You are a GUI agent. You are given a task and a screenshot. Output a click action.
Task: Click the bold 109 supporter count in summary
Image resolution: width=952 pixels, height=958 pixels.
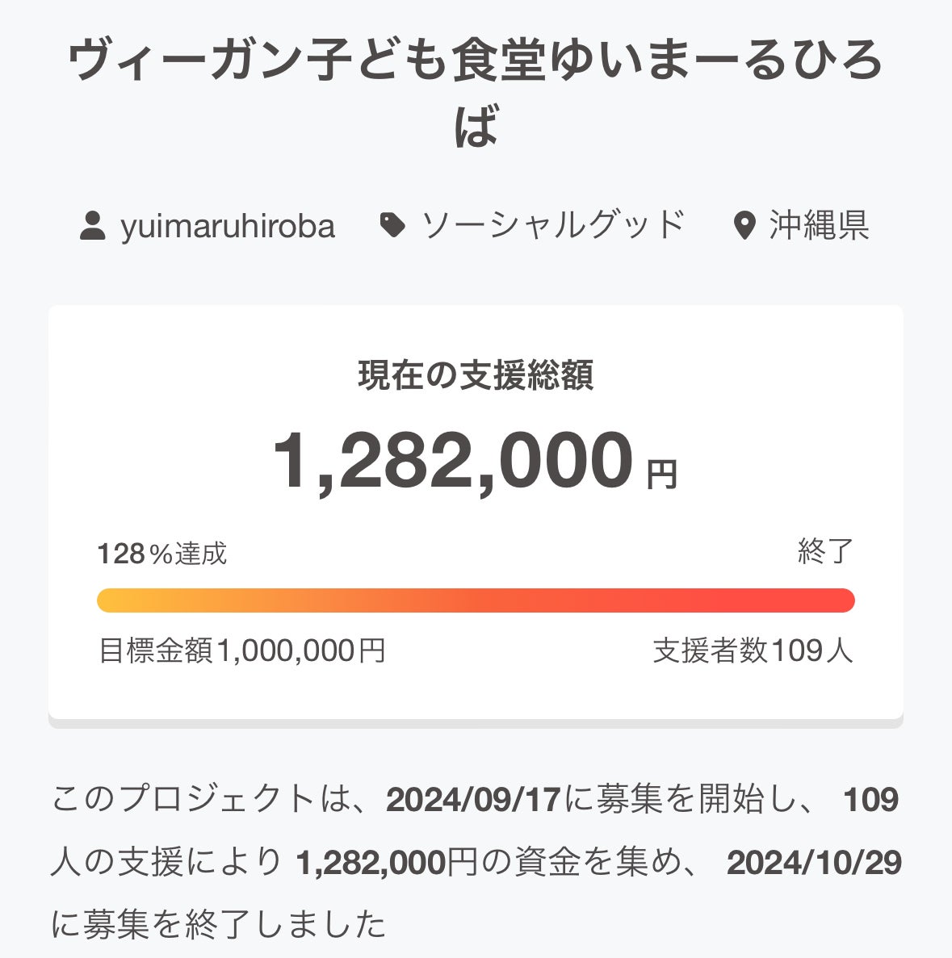[870, 800]
